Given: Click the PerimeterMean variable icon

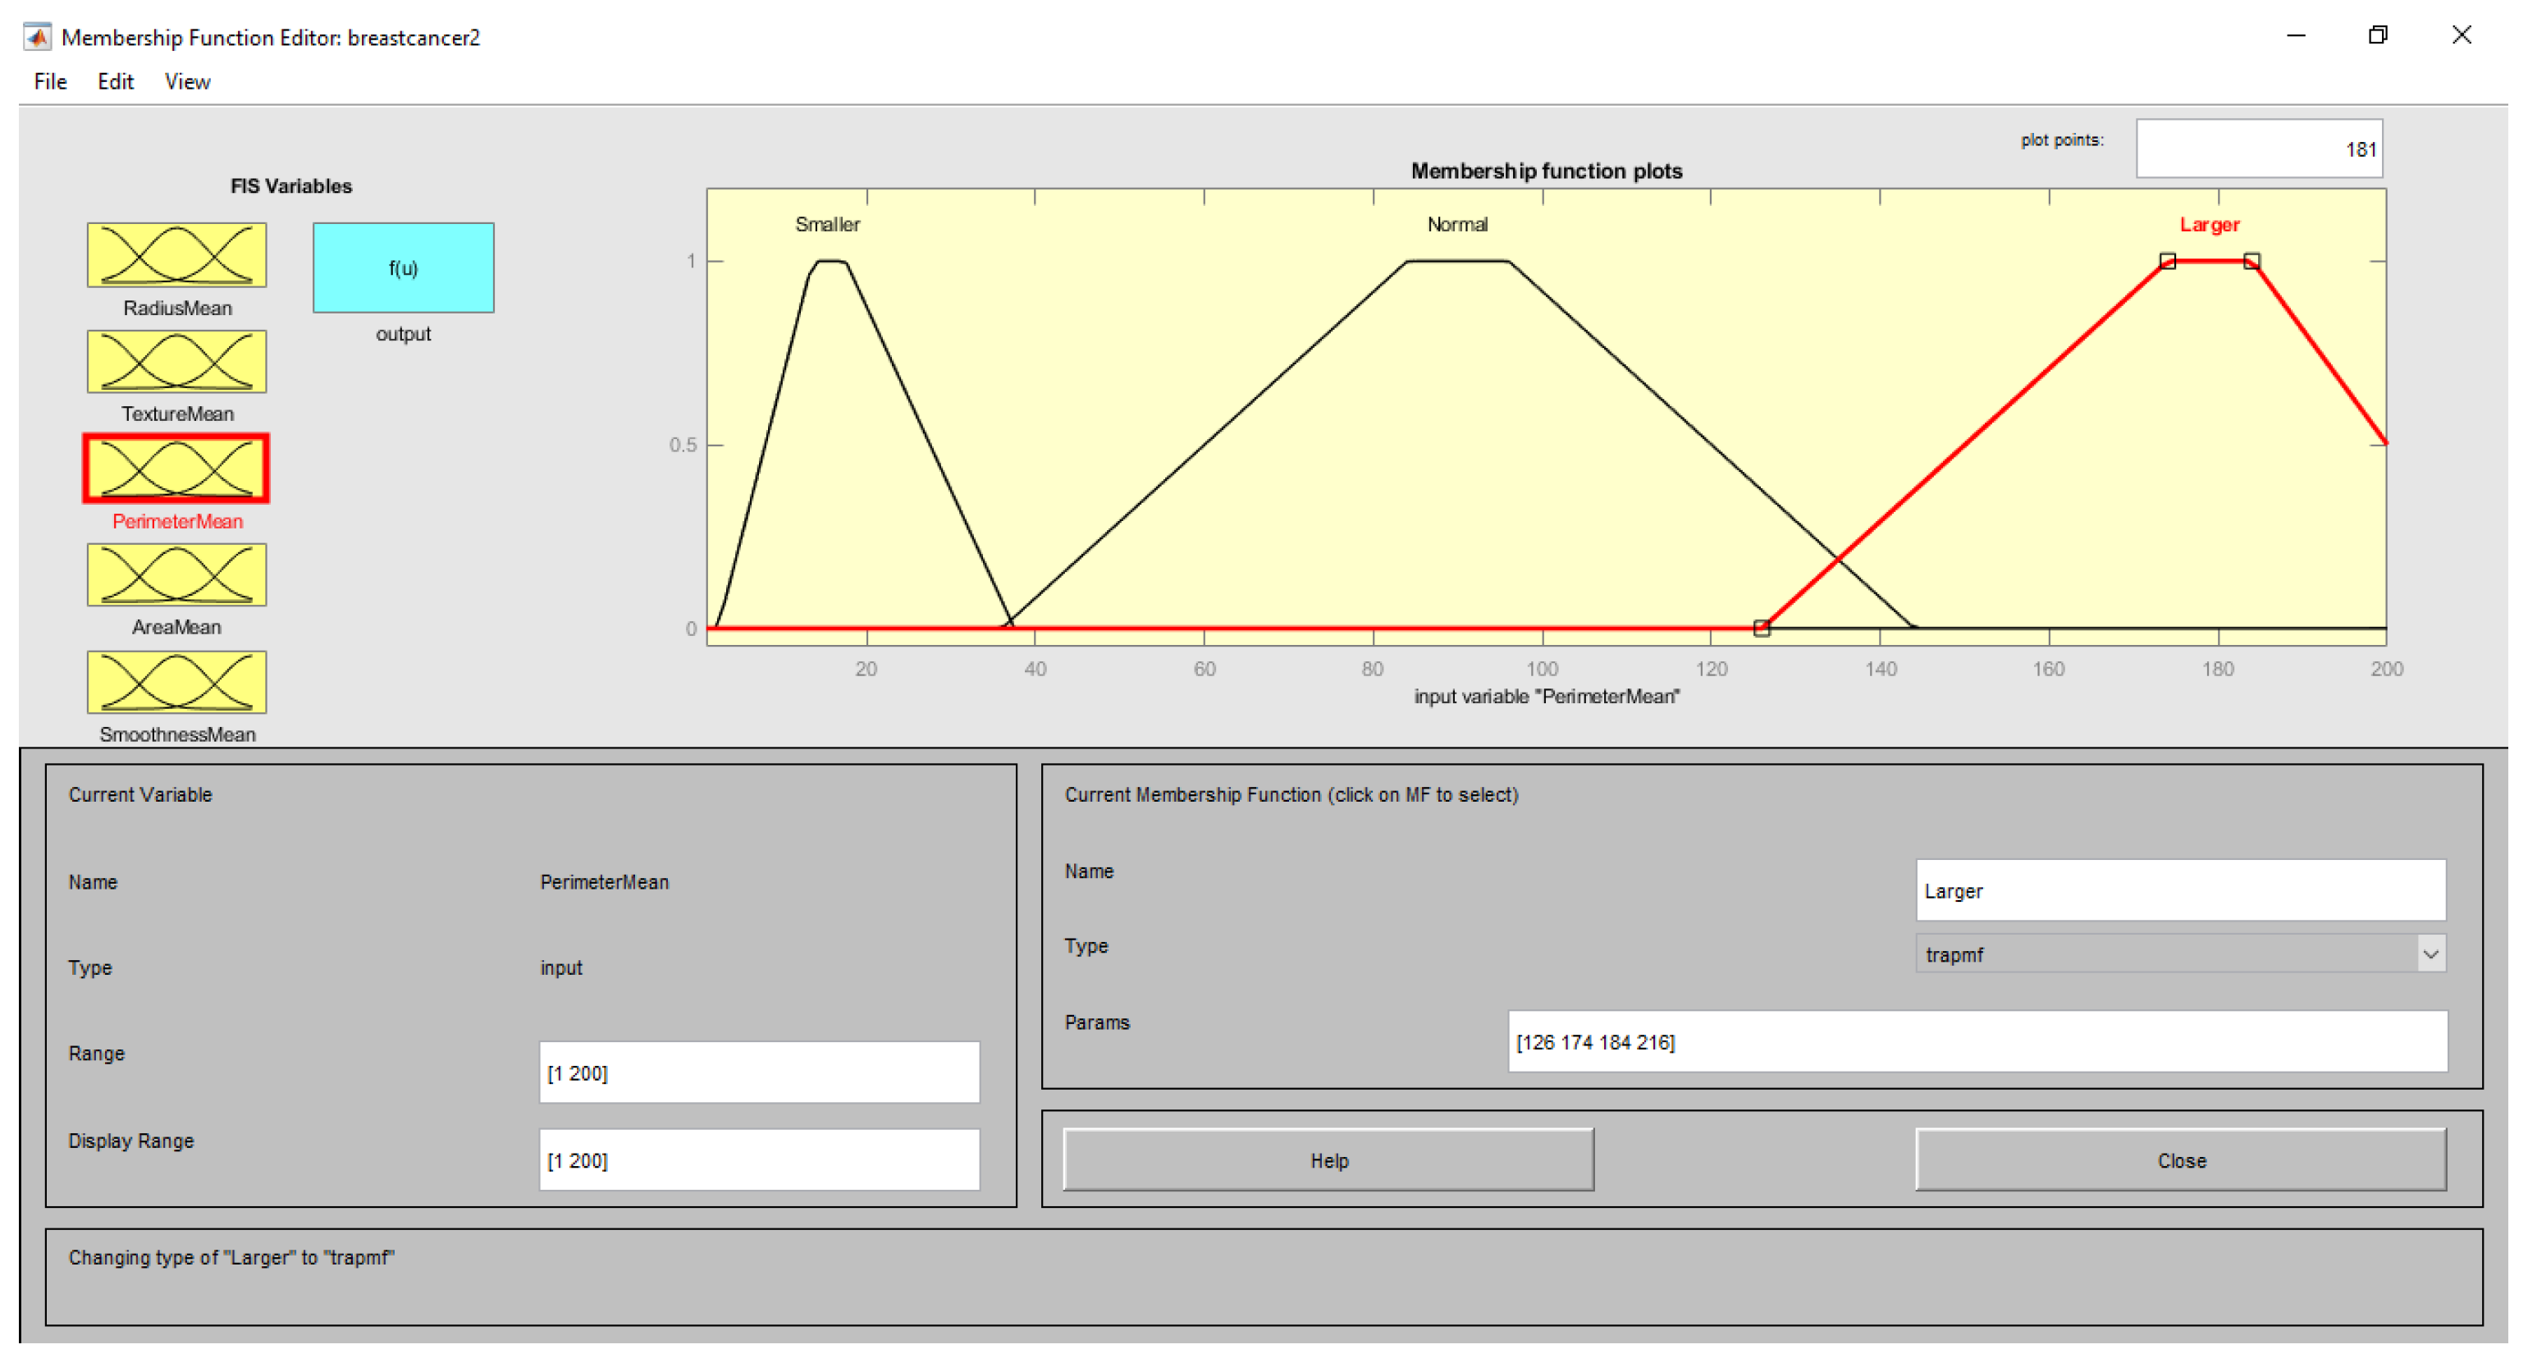Looking at the screenshot, I should pyautogui.click(x=176, y=468).
